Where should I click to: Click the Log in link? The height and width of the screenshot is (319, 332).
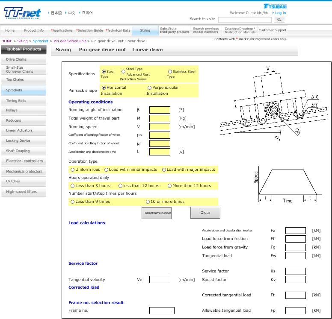(280, 13)
